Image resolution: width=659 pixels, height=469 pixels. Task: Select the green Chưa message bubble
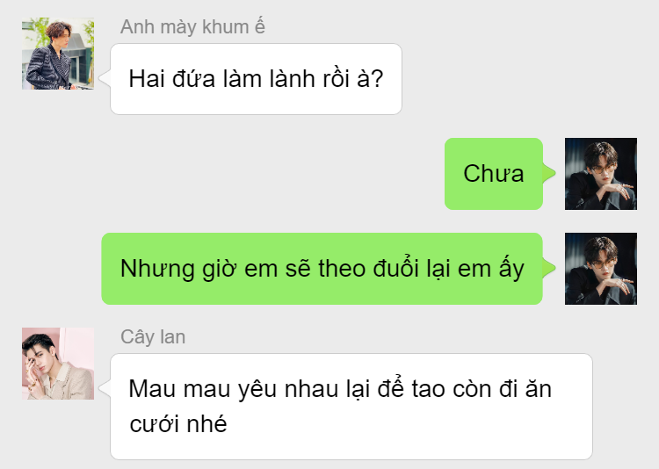coord(494,174)
